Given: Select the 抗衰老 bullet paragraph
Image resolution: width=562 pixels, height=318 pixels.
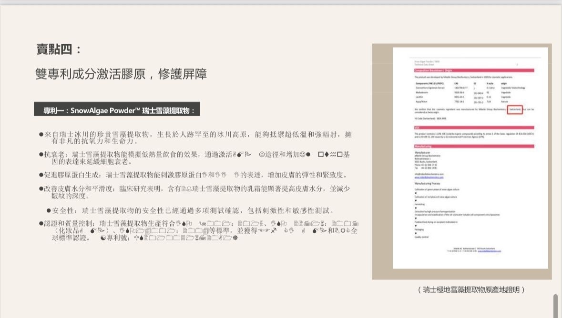Looking at the screenshot, I should coord(195,158).
